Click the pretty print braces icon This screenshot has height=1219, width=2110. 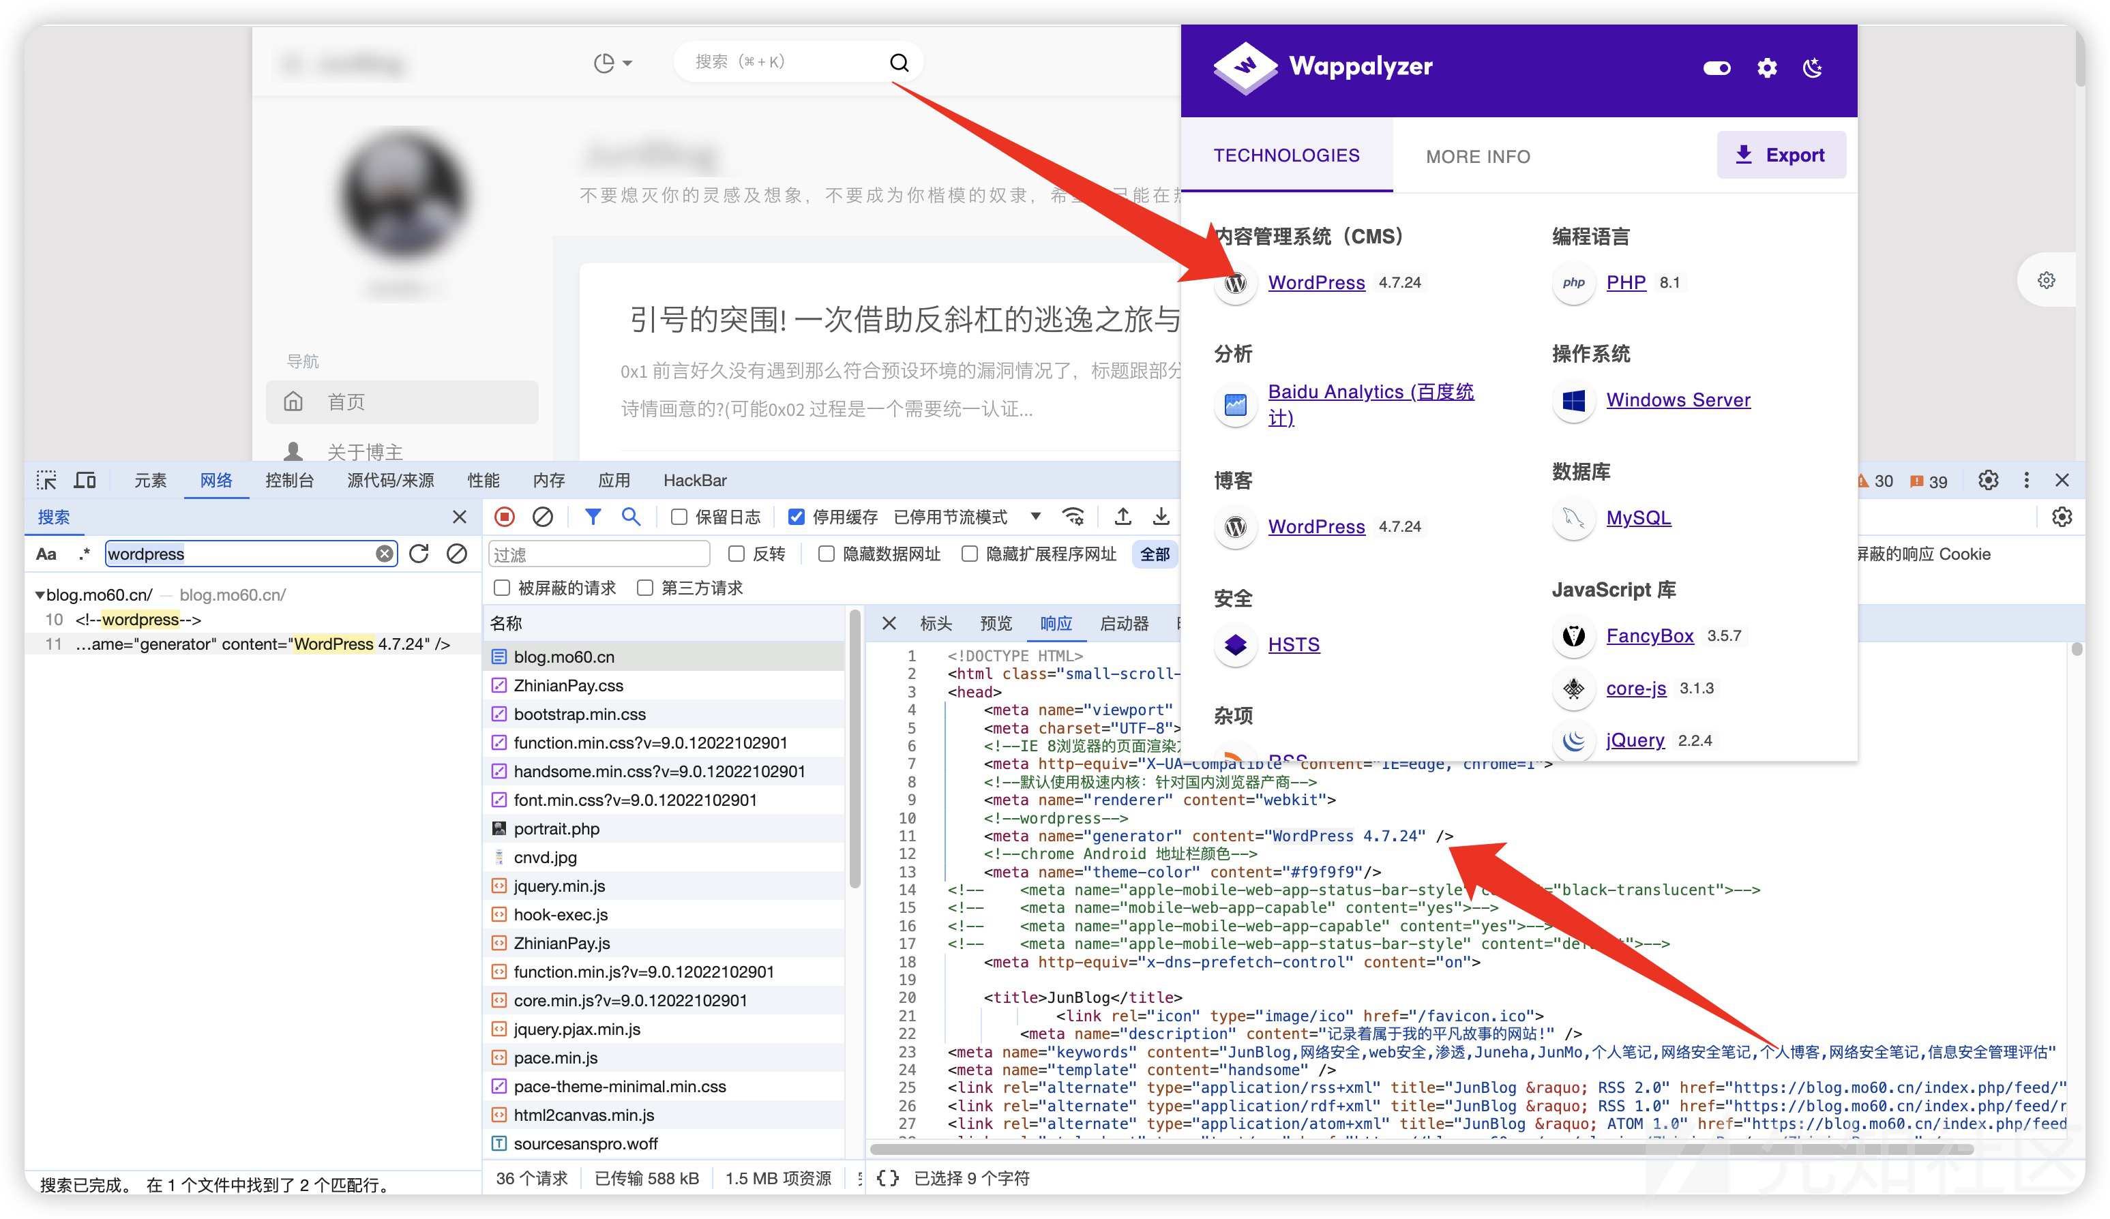(889, 1178)
